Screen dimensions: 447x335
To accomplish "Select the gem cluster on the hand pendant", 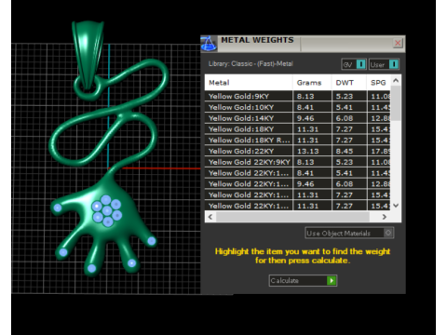I will click(107, 211).
